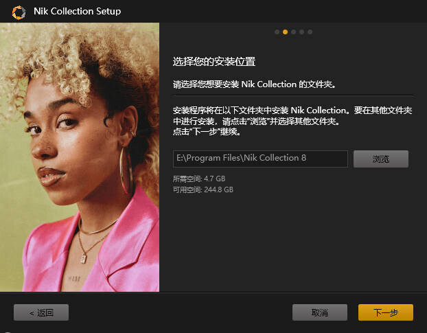Select the third step indicator dot
Image resolution: width=427 pixels, height=333 pixels.
294,32
